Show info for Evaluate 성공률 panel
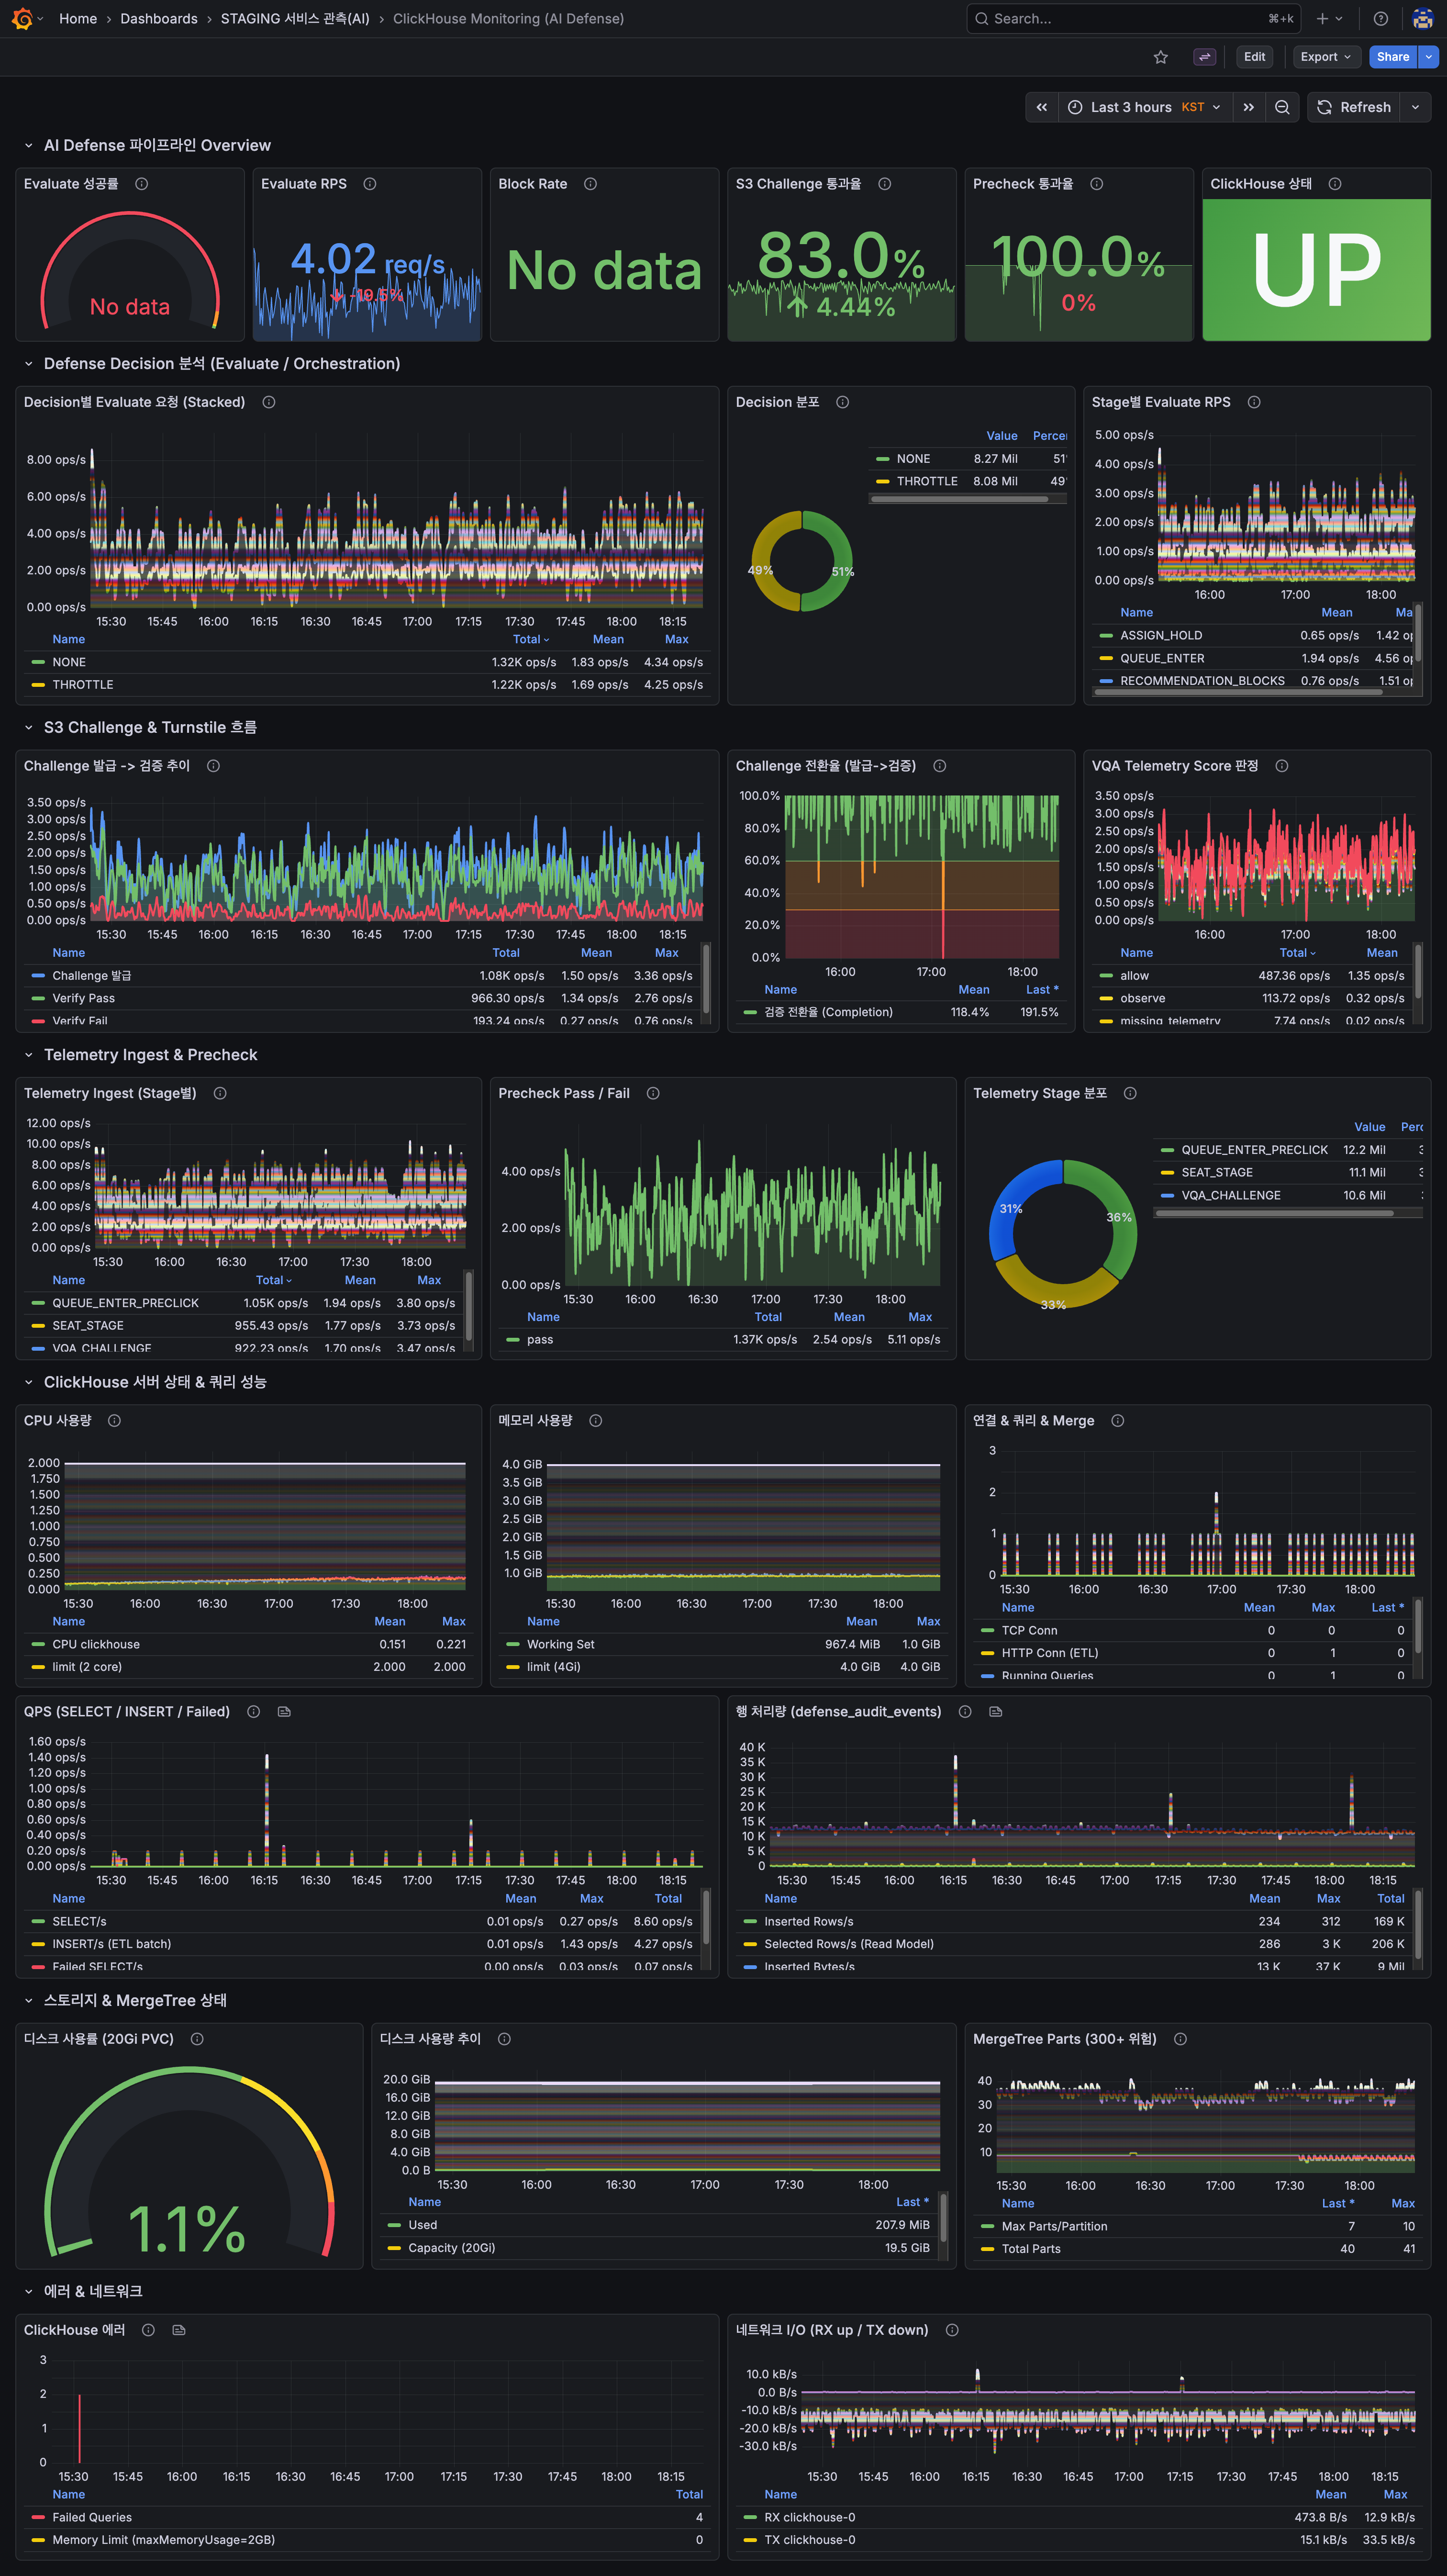Viewport: 1447px width, 2576px height. (142, 184)
